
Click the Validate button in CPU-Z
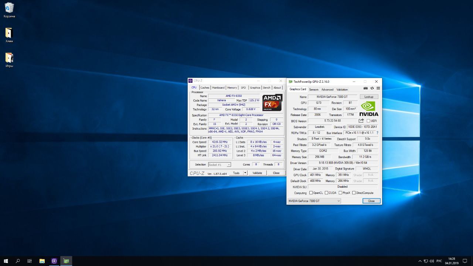coord(257,173)
